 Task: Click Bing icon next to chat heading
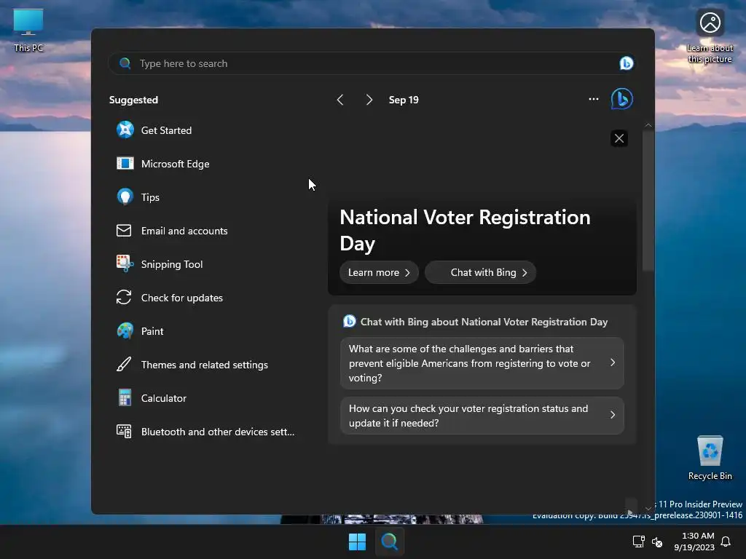(349, 321)
